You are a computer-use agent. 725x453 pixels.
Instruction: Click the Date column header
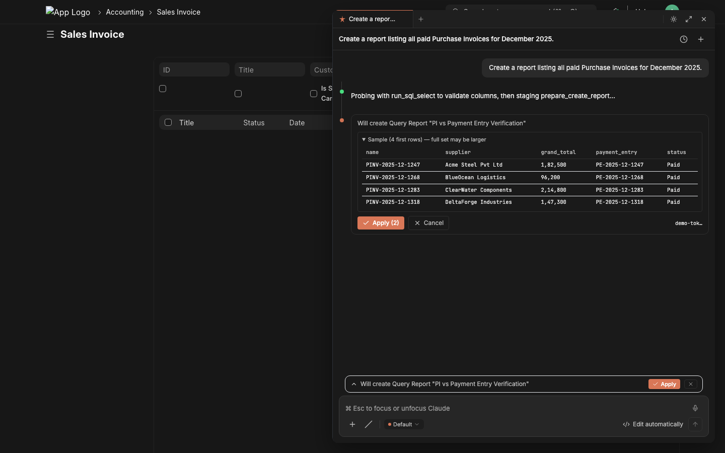297,123
